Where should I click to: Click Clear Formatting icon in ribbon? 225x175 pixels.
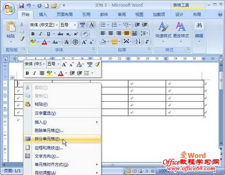pyautogui.click(x=85, y=34)
